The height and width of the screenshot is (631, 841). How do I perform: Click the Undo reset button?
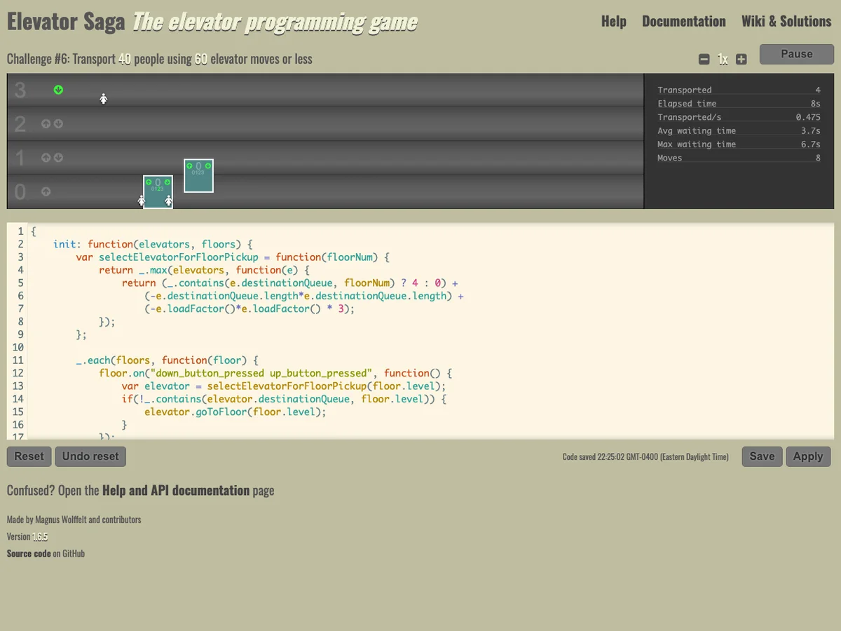pos(90,456)
